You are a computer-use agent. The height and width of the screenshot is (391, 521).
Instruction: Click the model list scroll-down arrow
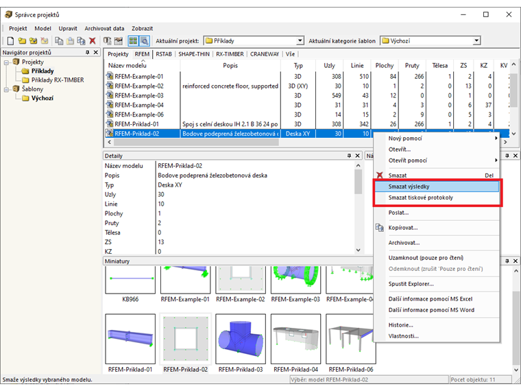tap(513, 134)
